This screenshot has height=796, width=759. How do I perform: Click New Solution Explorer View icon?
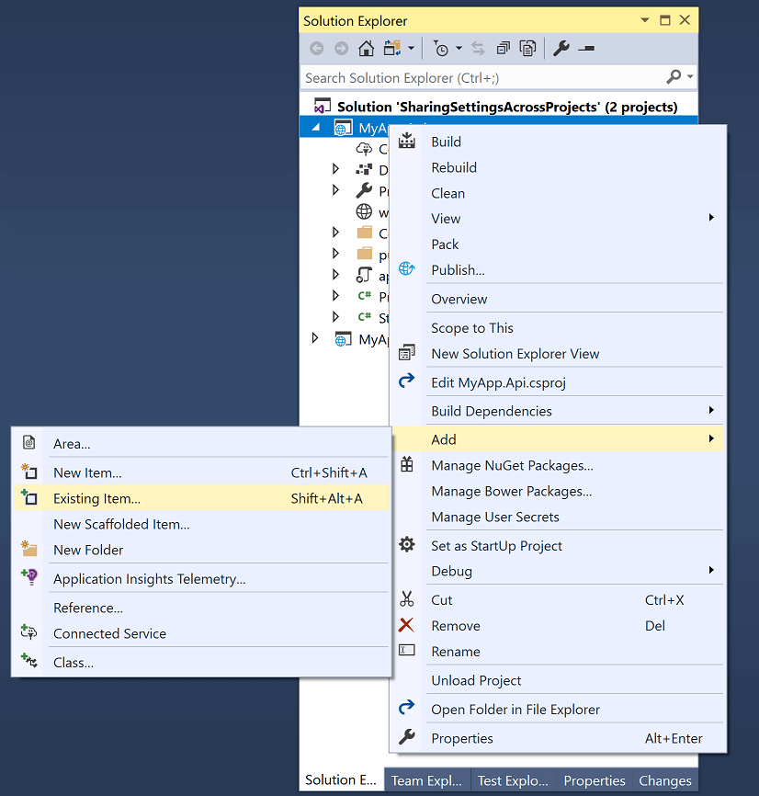pyautogui.click(x=406, y=352)
